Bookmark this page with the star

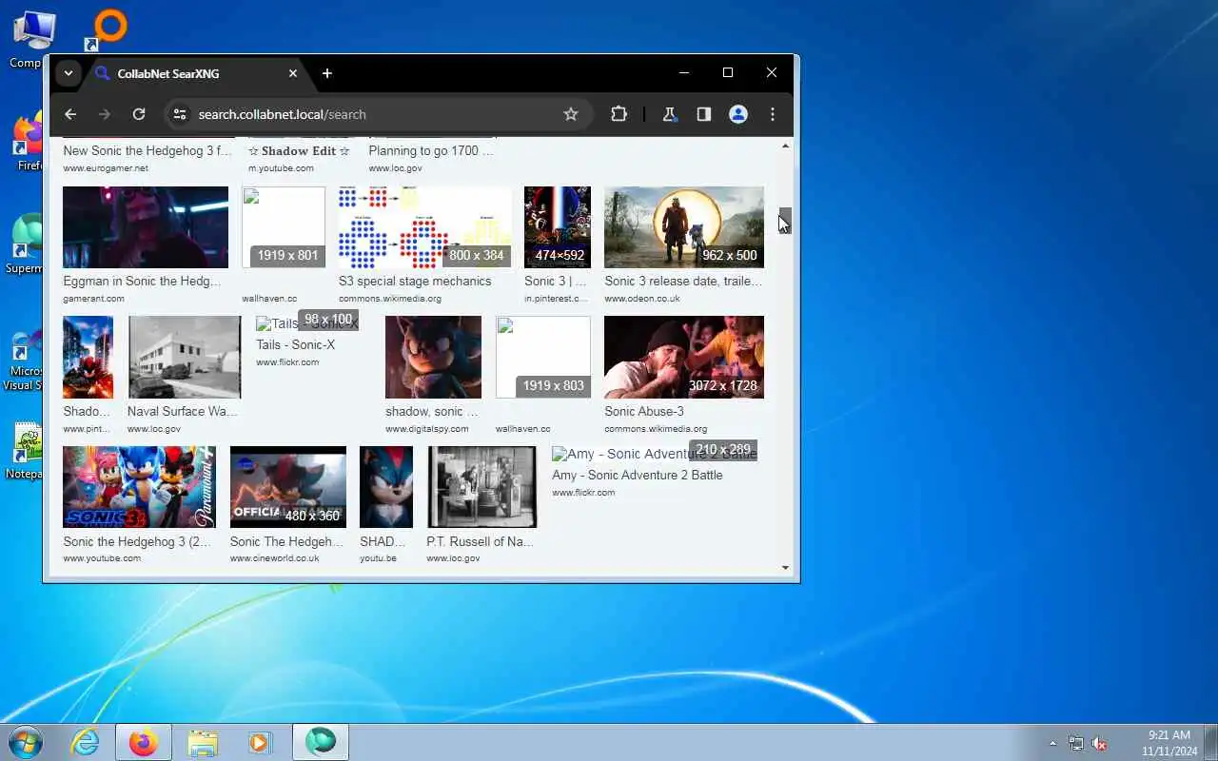click(571, 114)
